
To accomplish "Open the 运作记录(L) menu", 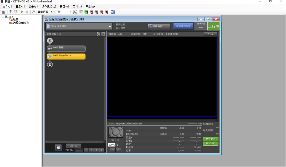I will click(49, 7).
